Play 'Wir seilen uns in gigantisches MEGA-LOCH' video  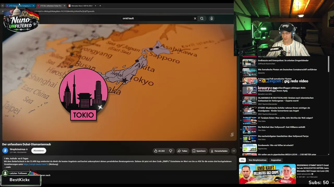287,155
